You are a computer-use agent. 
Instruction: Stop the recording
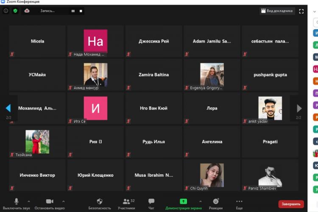81,11
